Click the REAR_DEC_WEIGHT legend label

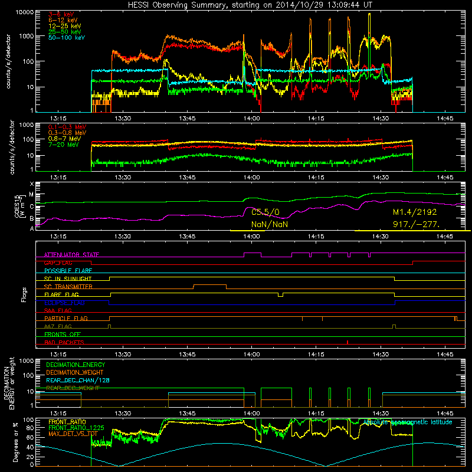(x=73, y=388)
